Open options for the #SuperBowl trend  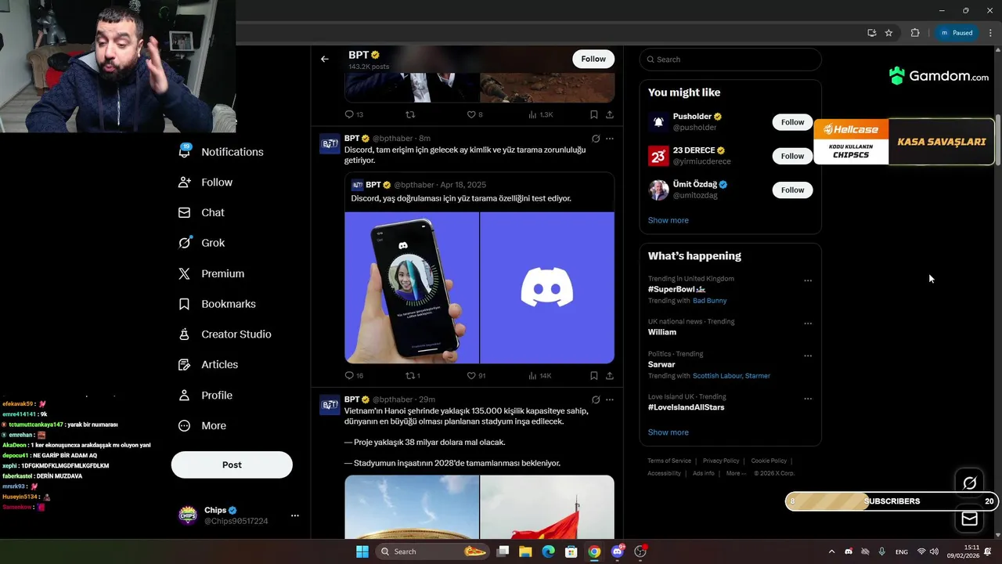(x=808, y=280)
